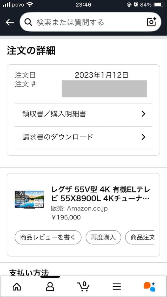This screenshot has width=167, height=297.
Task: Open the Rufus AI assistant
Action: [x=149, y=286]
